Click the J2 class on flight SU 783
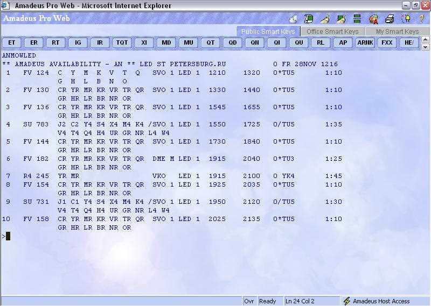431x306 pixels. [x=62, y=124]
